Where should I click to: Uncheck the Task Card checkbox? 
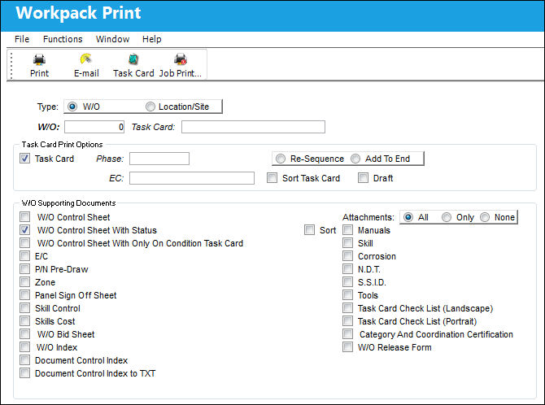(x=24, y=159)
